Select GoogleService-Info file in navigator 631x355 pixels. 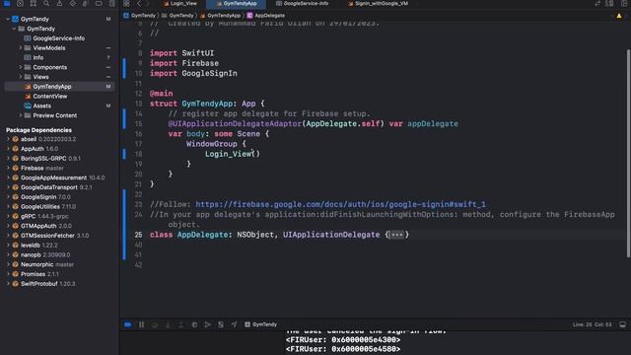coord(59,38)
